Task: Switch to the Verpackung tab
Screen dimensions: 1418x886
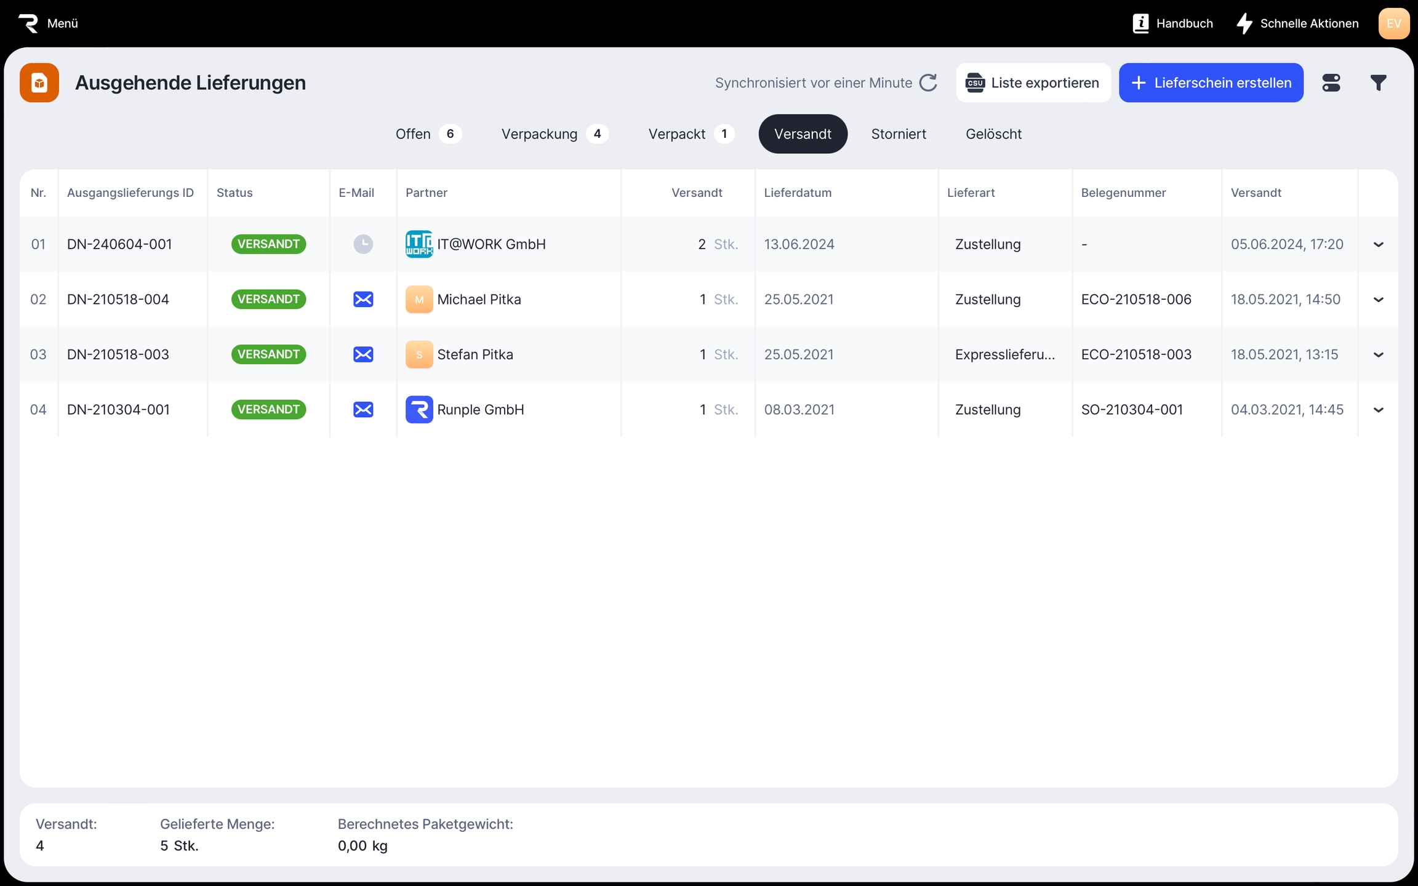Action: pos(554,134)
